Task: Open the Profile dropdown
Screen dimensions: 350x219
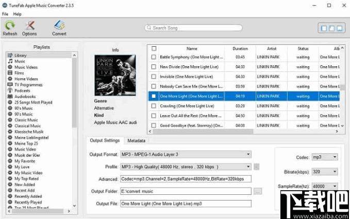Action: point(186,167)
